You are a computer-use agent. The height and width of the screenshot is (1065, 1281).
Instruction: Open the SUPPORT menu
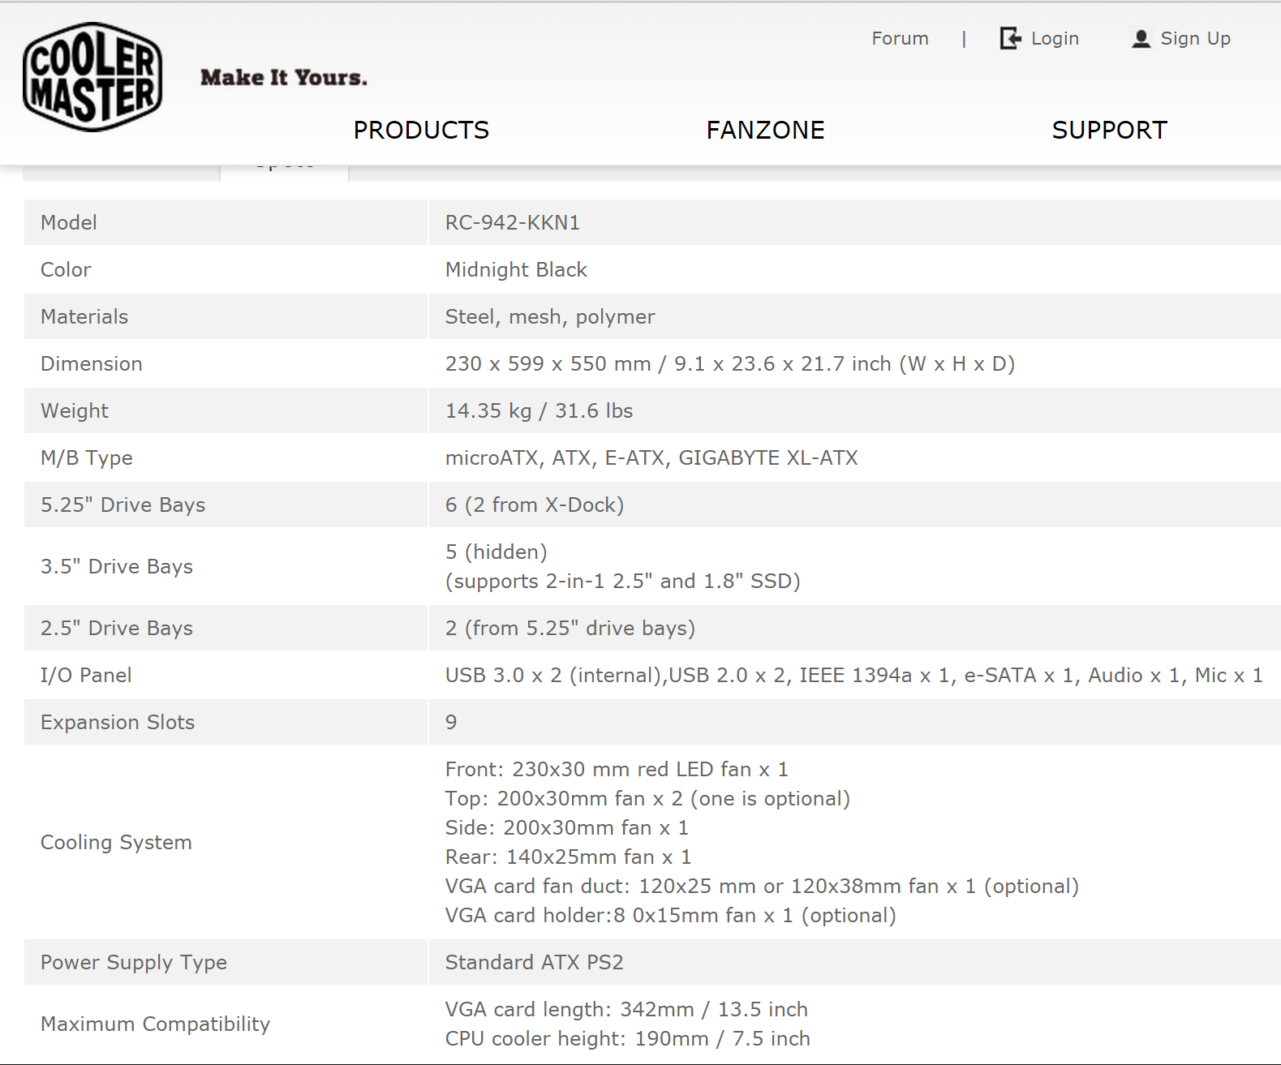1109,130
